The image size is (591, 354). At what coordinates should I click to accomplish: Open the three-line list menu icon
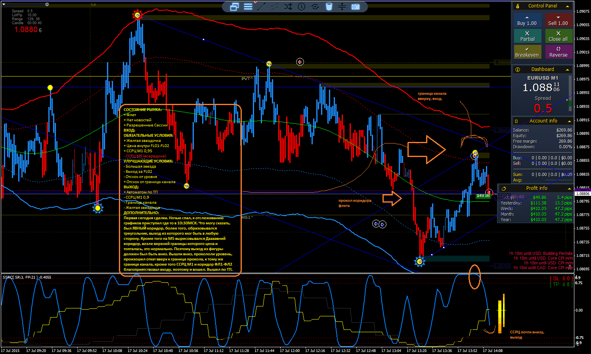[x=248, y=7]
